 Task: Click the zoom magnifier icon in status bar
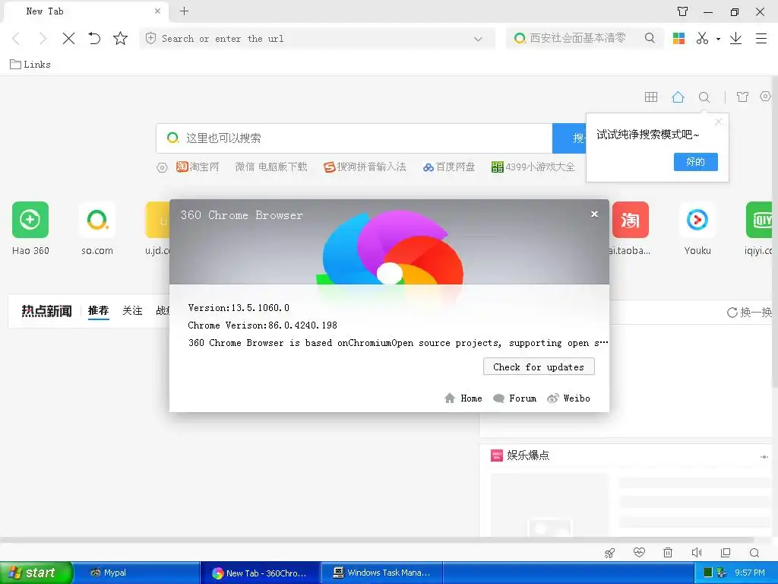click(x=754, y=553)
